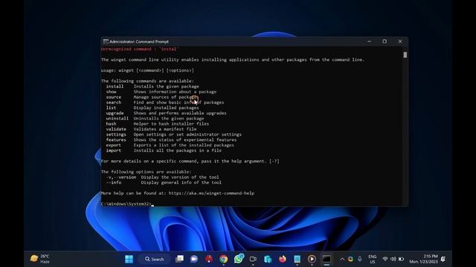Image resolution: width=476 pixels, height=267 pixels.
Task: Open the Windows Start menu
Action: tap(129, 259)
